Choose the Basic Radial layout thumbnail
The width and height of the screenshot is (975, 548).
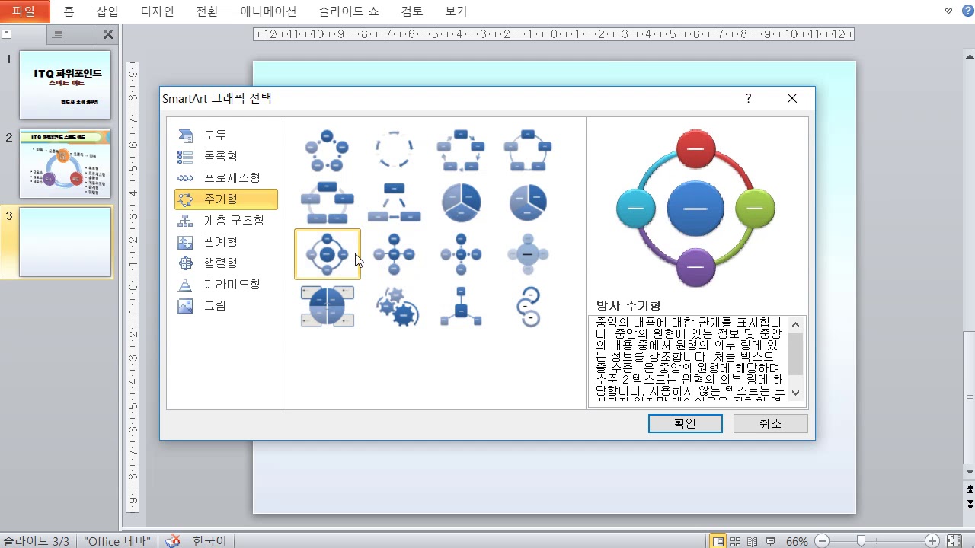395,254
